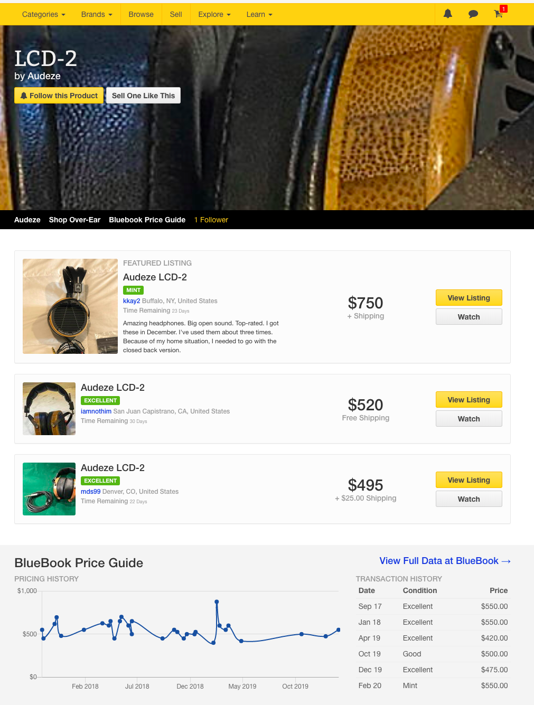534x705 pixels.
Task: Click the price peak point on chart
Action: pos(217,601)
